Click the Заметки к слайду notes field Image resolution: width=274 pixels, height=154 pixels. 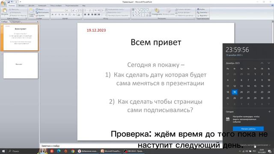click(x=131, y=145)
